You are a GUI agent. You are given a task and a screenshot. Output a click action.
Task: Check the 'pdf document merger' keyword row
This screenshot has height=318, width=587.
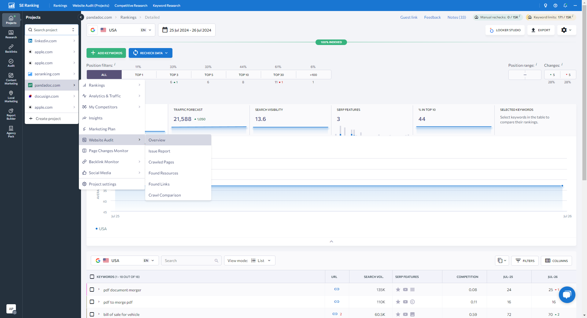pyautogui.click(x=92, y=290)
